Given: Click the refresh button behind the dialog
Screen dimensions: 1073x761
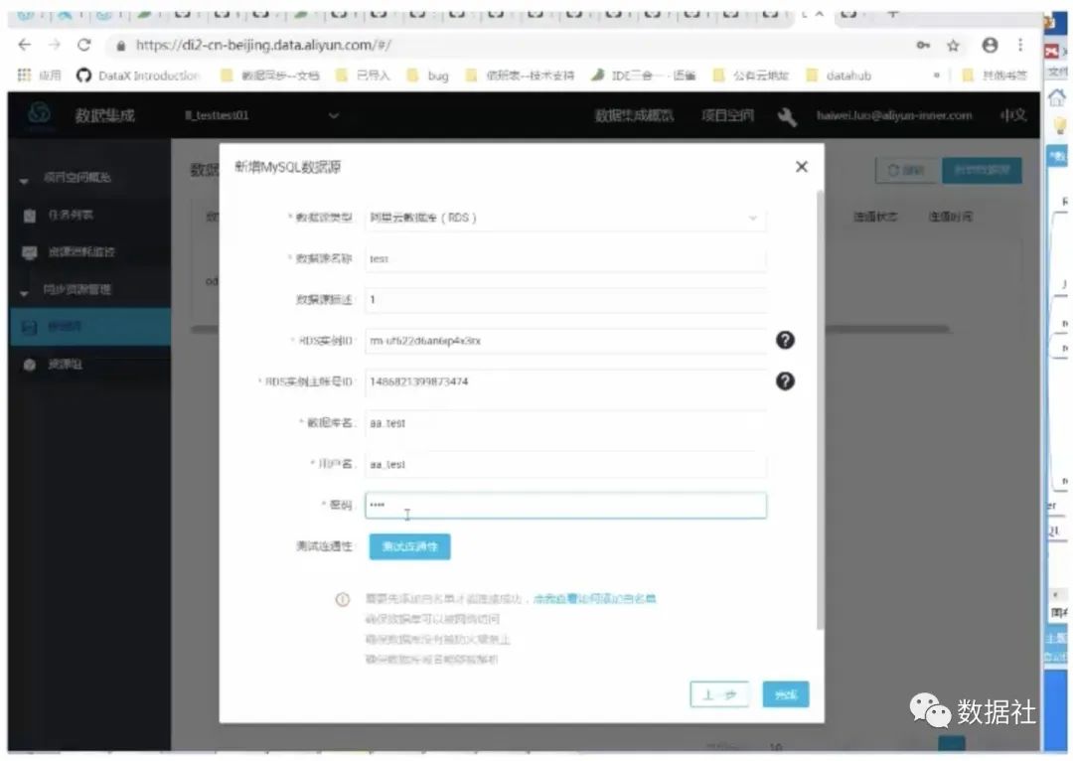Looking at the screenshot, I should tap(905, 171).
